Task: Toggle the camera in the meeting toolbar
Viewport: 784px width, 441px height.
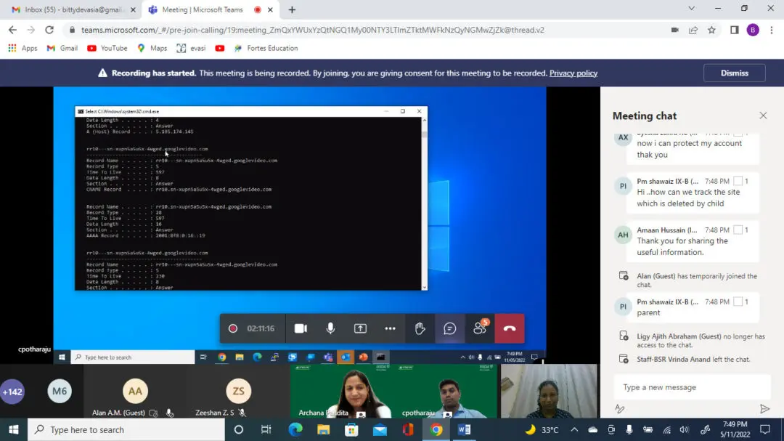Action: click(x=301, y=328)
